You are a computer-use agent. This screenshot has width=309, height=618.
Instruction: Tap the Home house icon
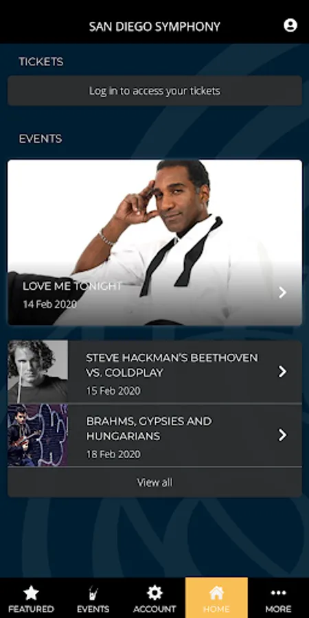216,593
